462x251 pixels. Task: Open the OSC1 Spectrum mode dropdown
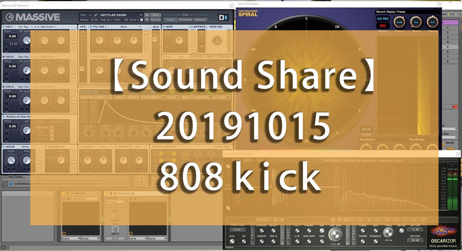pyautogui.click(x=48, y=27)
